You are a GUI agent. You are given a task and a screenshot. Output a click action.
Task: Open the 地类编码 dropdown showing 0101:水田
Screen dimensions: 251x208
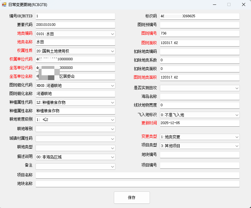(75, 34)
